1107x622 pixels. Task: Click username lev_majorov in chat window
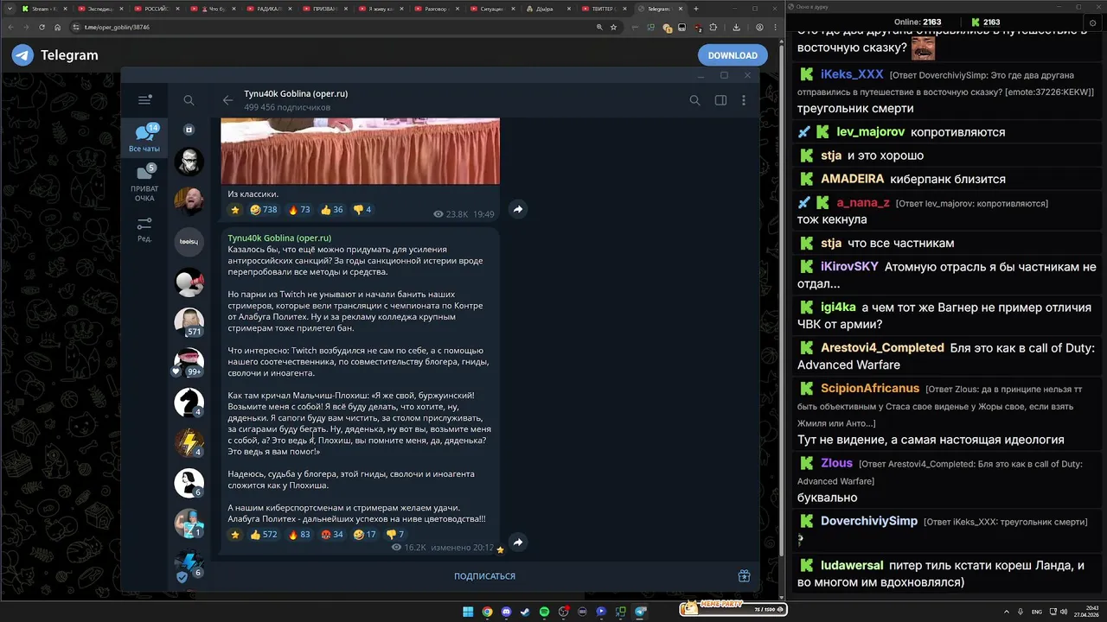point(870,132)
